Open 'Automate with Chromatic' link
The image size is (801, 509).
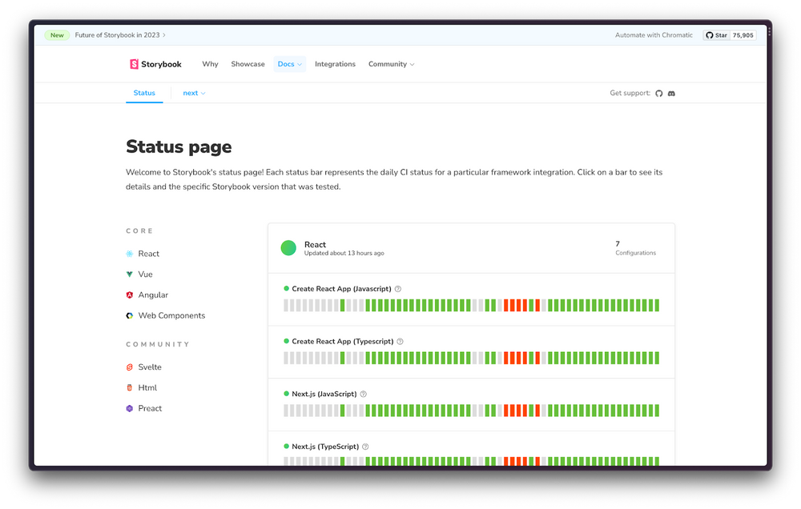click(654, 35)
